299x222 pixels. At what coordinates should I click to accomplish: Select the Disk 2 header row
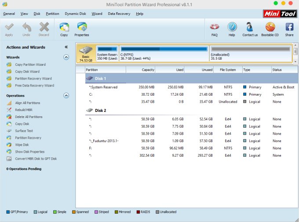[x=191, y=110]
